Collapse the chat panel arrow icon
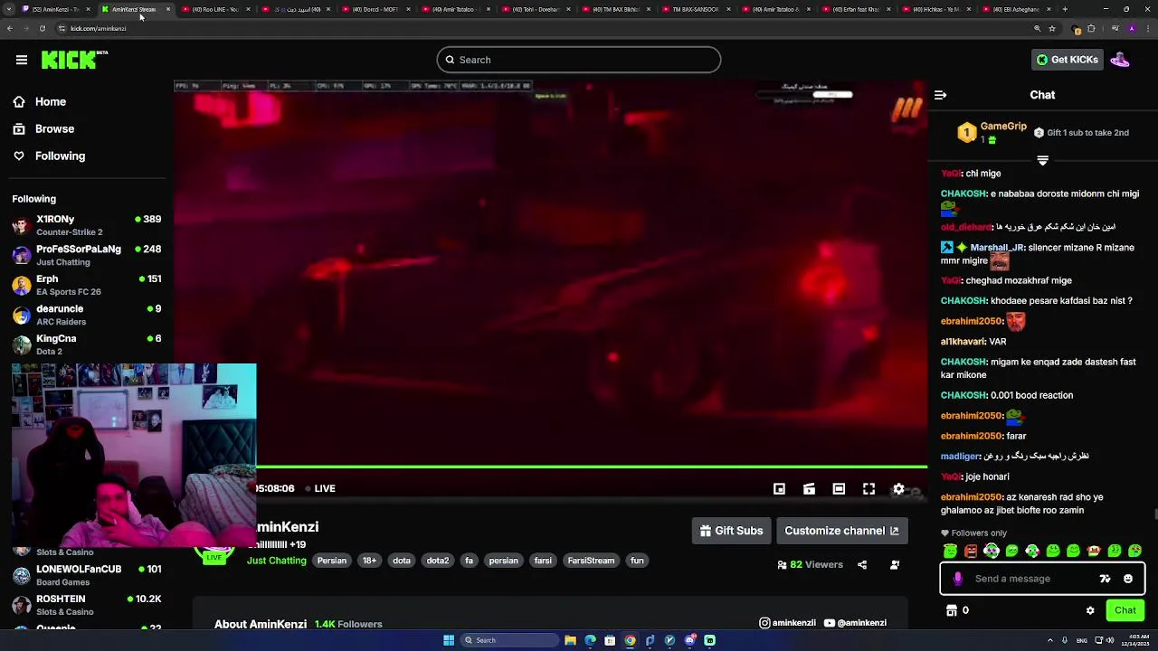 click(x=940, y=95)
